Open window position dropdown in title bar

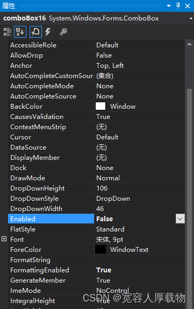[169, 6]
